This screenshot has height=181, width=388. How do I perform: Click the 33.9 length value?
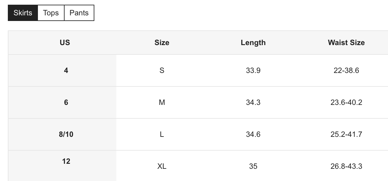pyautogui.click(x=253, y=70)
